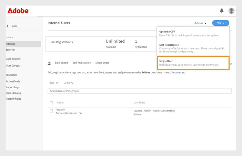The height and width of the screenshot is (156, 242).
Task: Open User Groups in the sidebar
Action: point(13,66)
